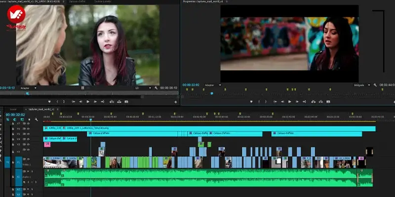
Task: Click the Overwrite edit button in Source monitor
Action: 119,101
